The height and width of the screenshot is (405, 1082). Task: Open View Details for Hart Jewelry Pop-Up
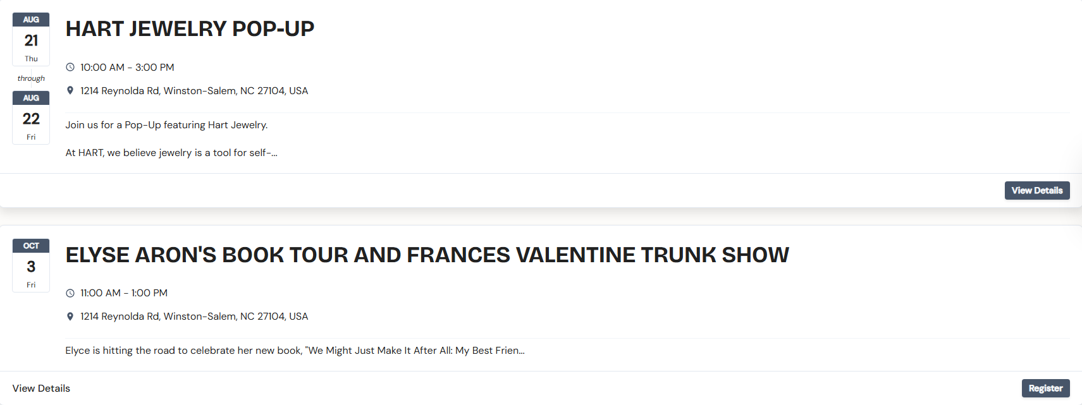pyautogui.click(x=1036, y=191)
